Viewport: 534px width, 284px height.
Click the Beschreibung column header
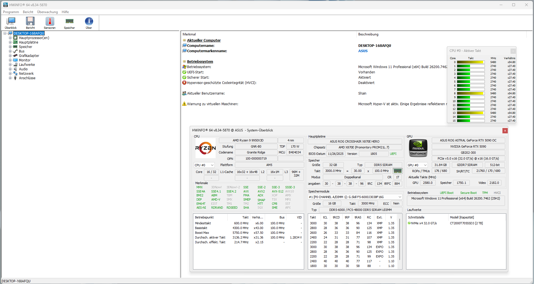368,34
